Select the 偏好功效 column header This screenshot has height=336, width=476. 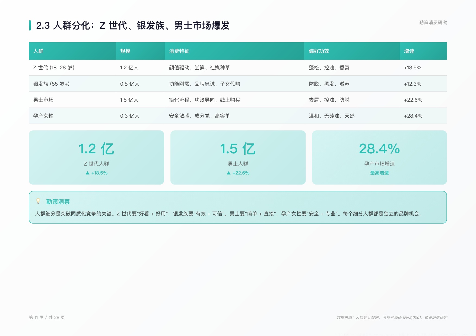click(352, 51)
